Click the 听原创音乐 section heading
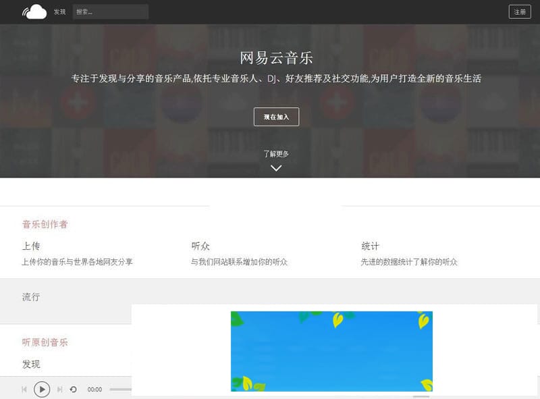Image resolution: width=540 pixels, height=399 pixels. (x=44, y=342)
